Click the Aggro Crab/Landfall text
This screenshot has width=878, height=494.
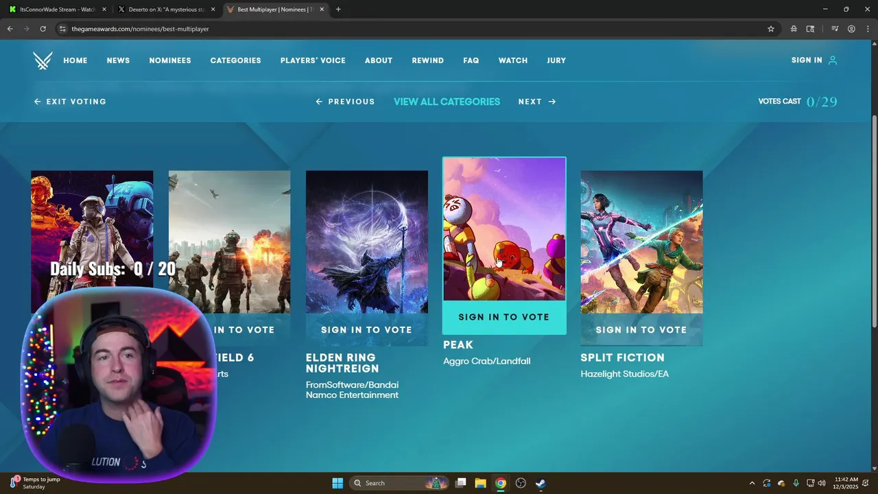point(487,361)
